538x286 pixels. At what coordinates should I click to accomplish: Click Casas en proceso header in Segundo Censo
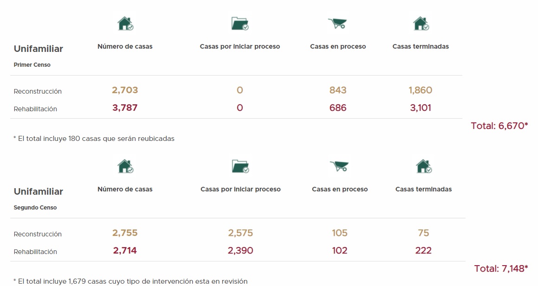point(340,189)
